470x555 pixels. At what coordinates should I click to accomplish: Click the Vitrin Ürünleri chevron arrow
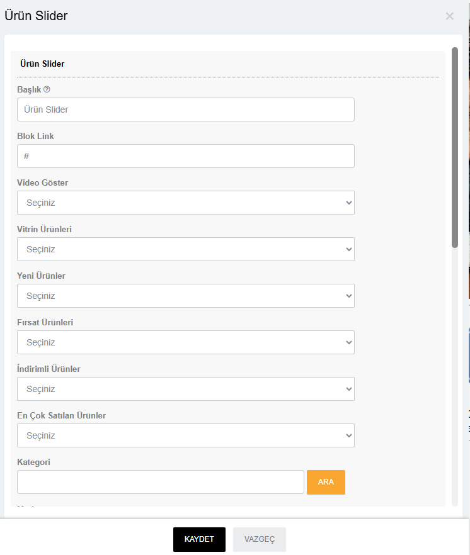pyautogui.click(x=349, y=249)
